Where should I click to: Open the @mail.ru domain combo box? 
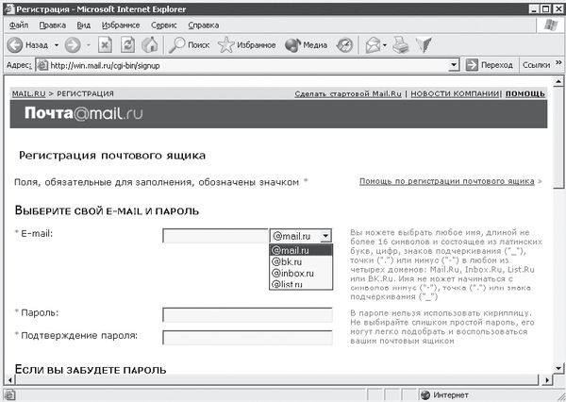(x=300, y=236)
